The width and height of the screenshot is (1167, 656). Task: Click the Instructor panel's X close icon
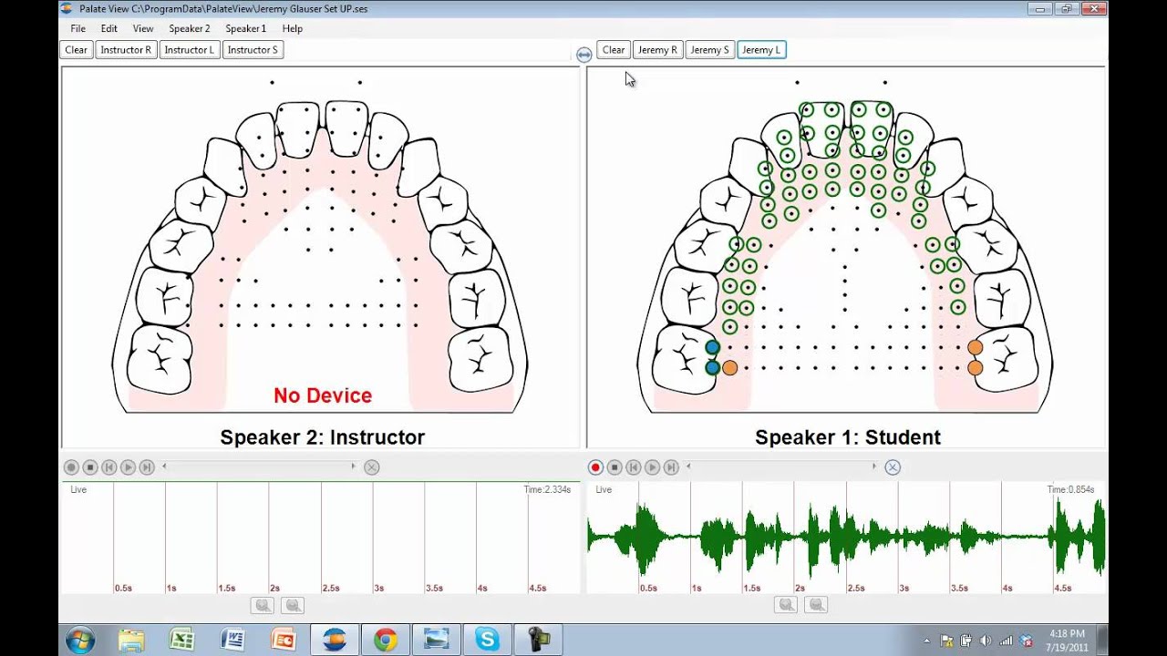[371, 467]
